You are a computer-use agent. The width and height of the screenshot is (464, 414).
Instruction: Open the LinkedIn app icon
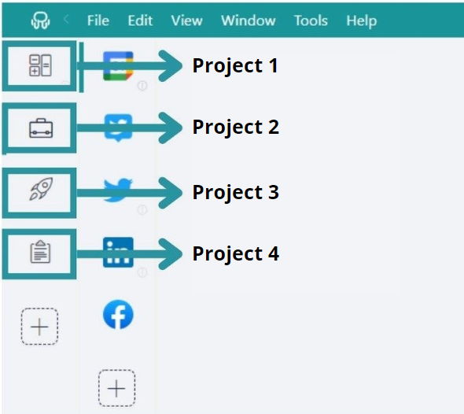pyautogui.click(x=118, y=253)
